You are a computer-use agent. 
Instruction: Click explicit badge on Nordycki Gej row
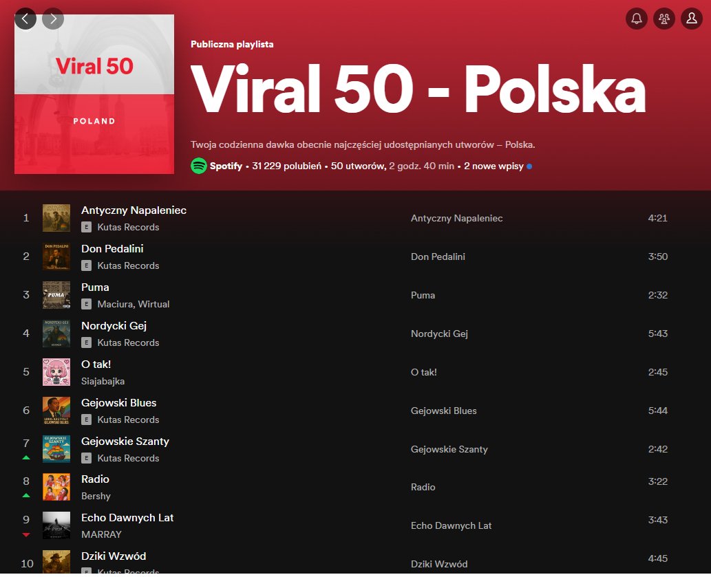[x=86, y=342]
